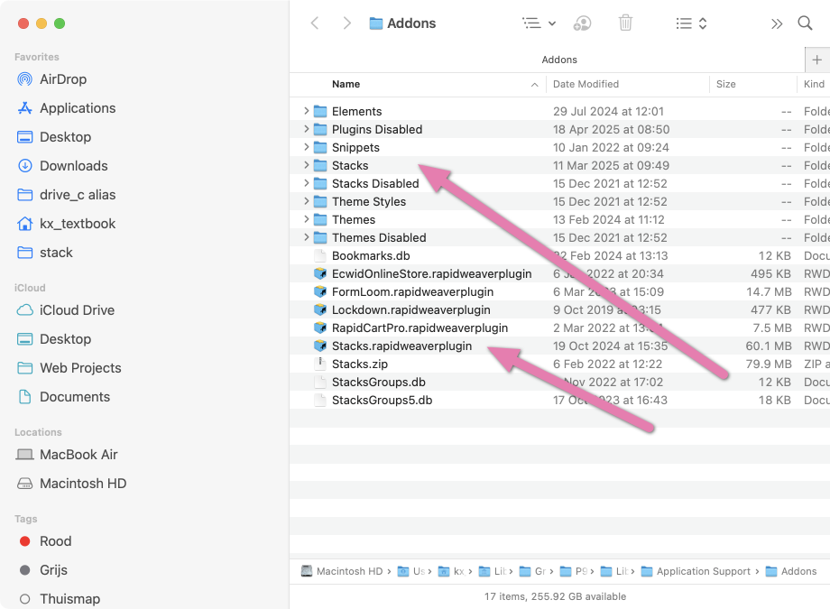Expand the Stacks Disabled folder
The height and width of the screenshot is (609, 830).
[x=306, y=182]
